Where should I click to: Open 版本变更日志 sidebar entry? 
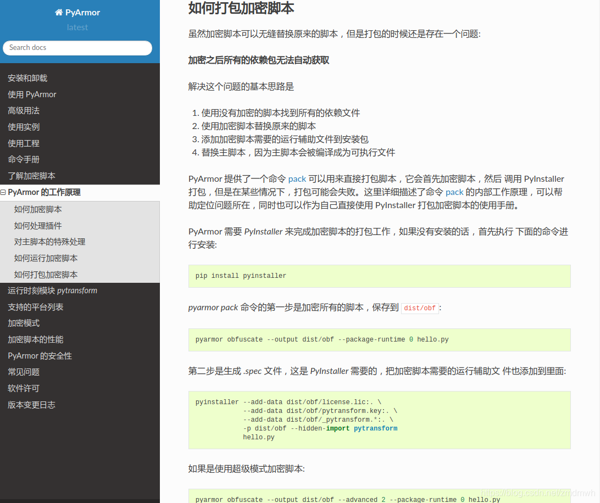click(31, 405)
